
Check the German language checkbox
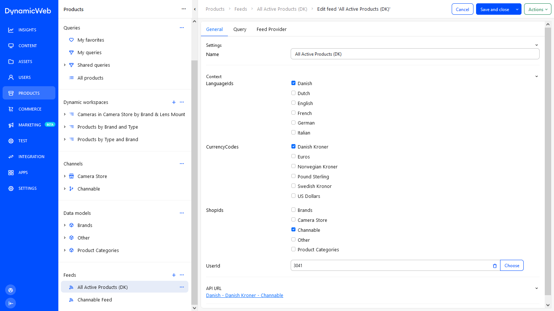pyautogui.click(x=293, y=123)
